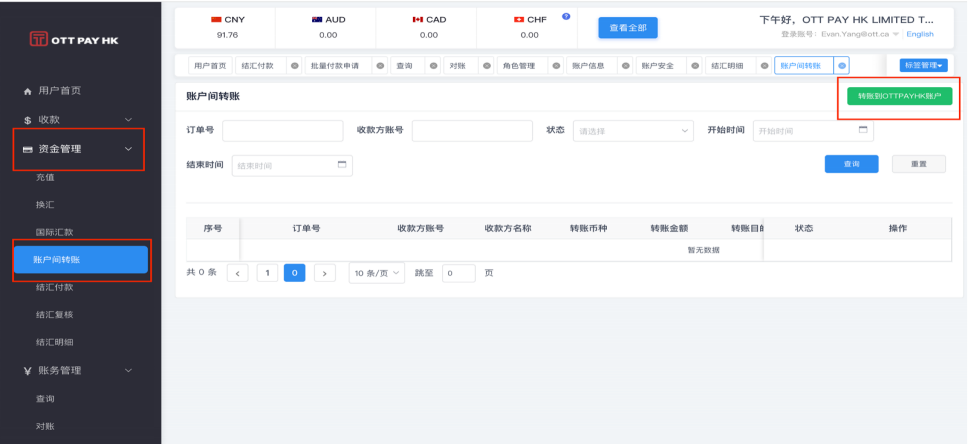Open 结汇复核 in the sidebar
The image size is (968, 444).
click(54, 314)
